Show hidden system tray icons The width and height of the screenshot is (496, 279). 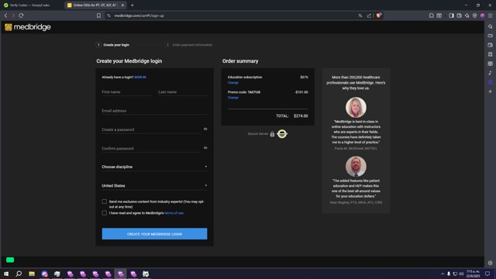(443, 274)
